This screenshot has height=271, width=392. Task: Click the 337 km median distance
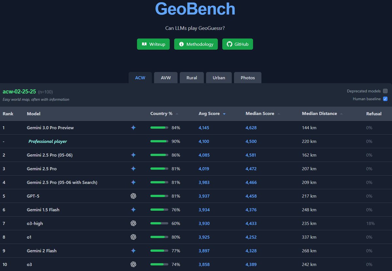[x=309, y=237]
